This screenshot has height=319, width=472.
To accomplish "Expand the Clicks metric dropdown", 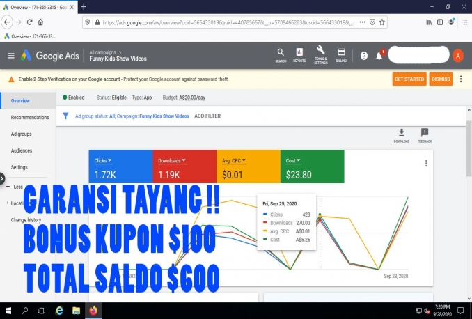I will pyautogui.click(x=110, y=161).
